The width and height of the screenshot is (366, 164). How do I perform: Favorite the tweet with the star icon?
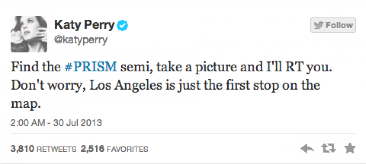[350, 148]
